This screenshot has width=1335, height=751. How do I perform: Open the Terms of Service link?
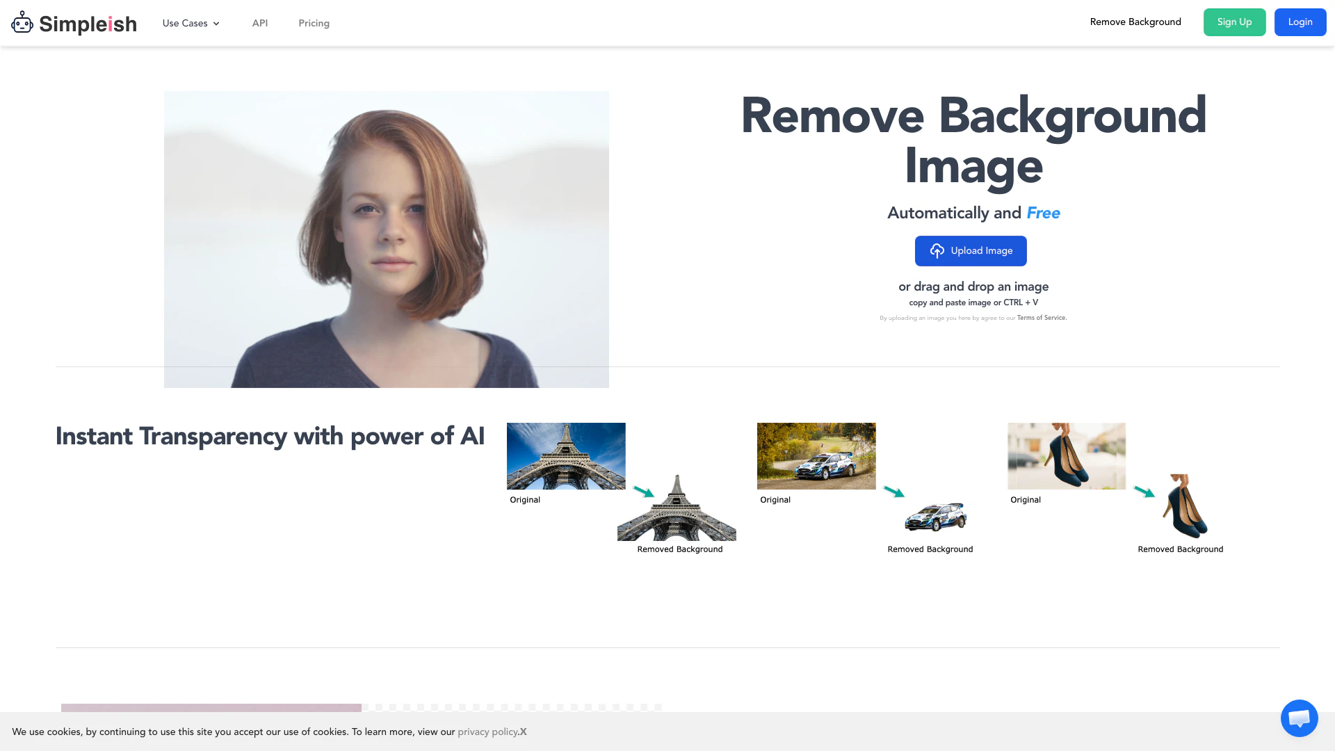(x=1041, y=318)
